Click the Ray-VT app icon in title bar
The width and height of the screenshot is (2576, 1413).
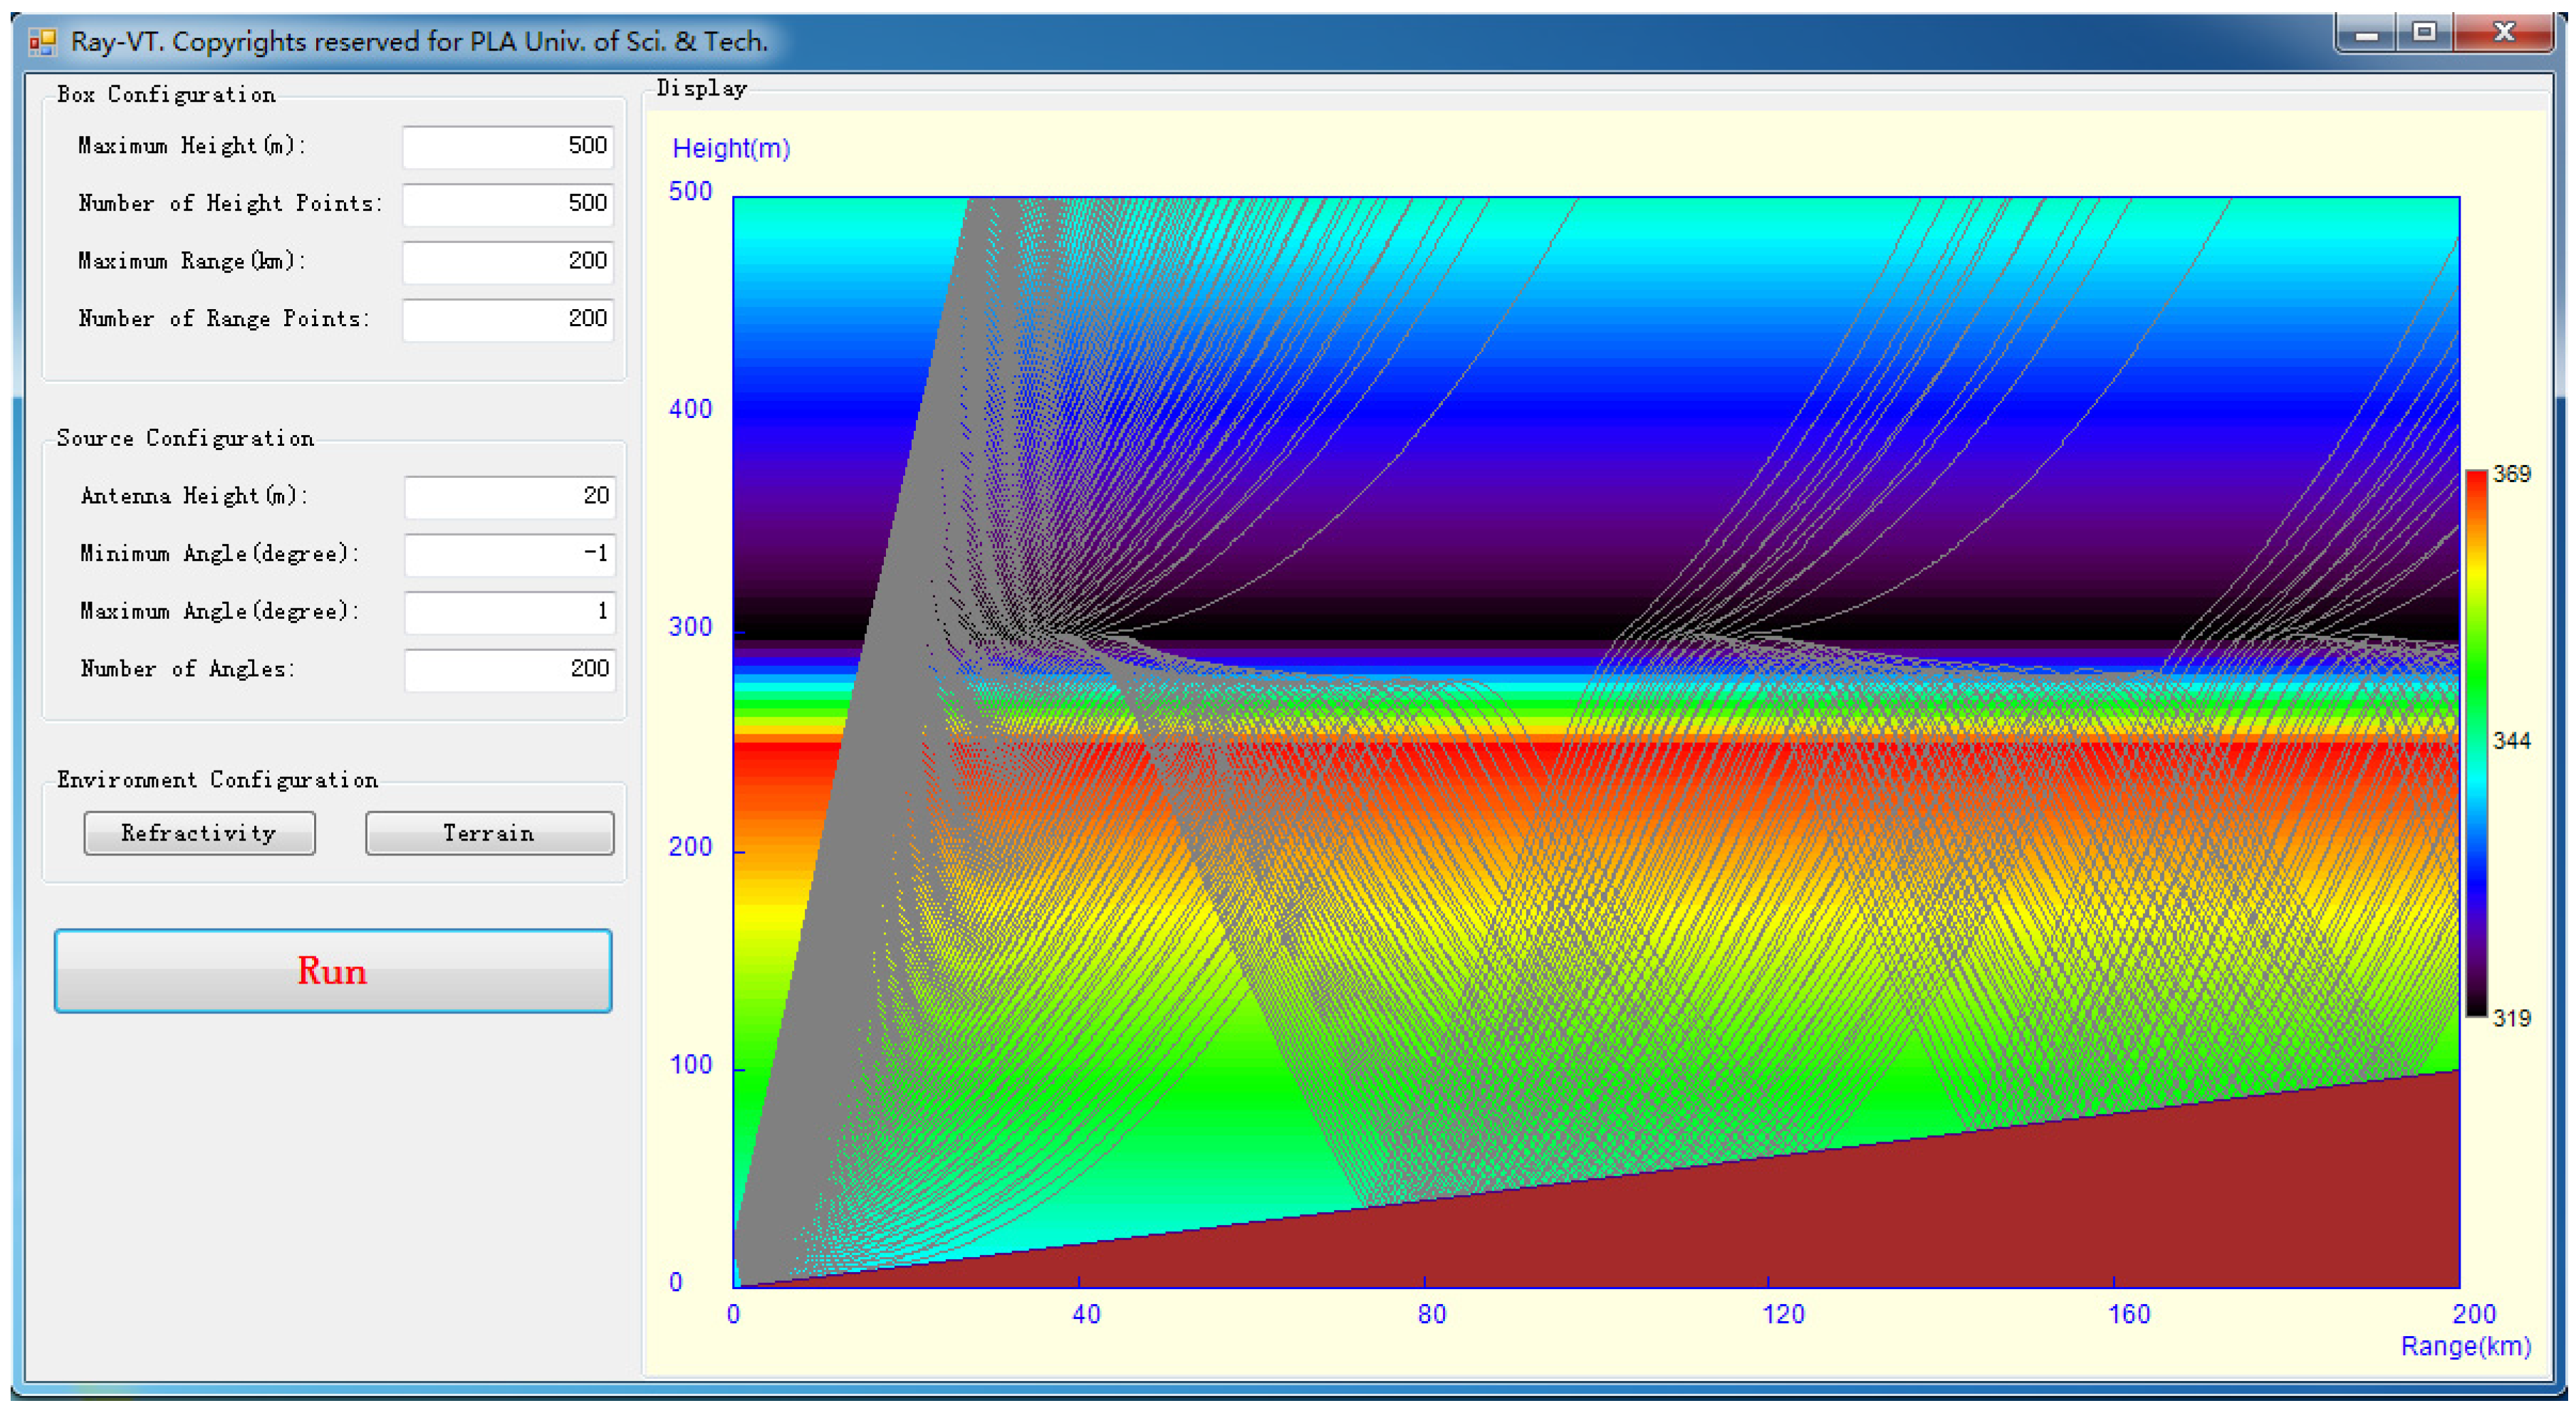click(42, 42)
